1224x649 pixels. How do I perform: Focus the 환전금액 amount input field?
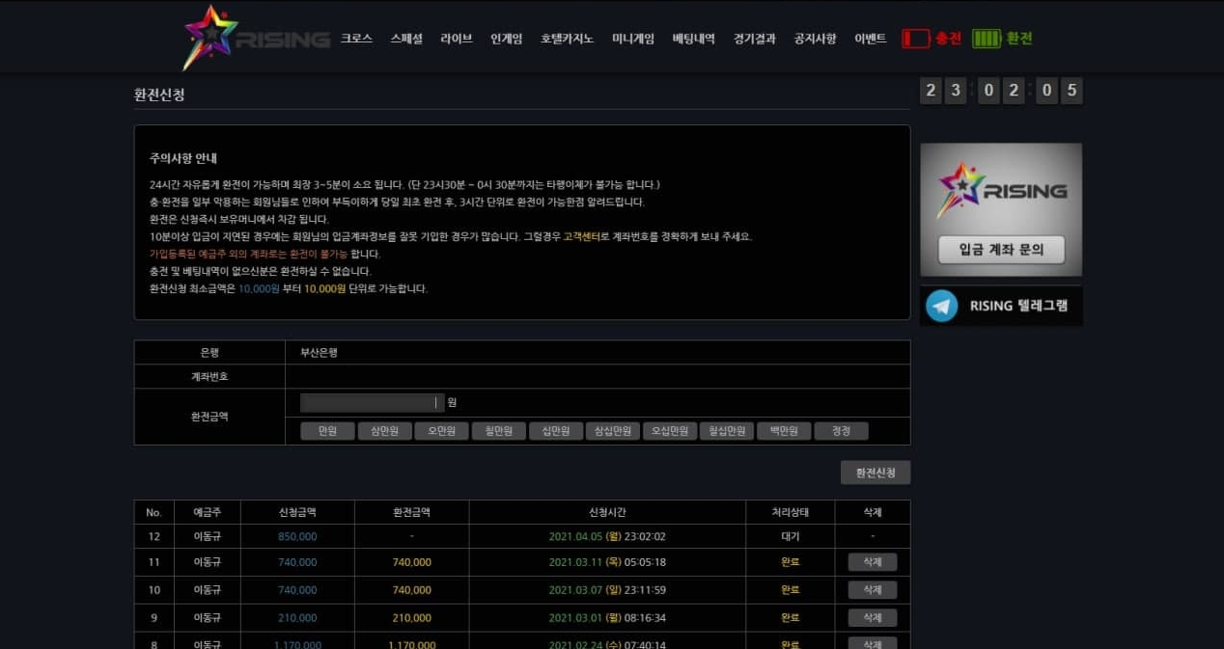(x=372, y=403)
